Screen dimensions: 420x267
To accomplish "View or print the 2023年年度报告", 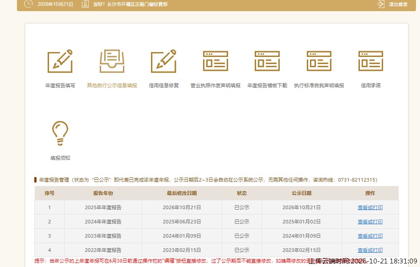I will tap(370, 236).
